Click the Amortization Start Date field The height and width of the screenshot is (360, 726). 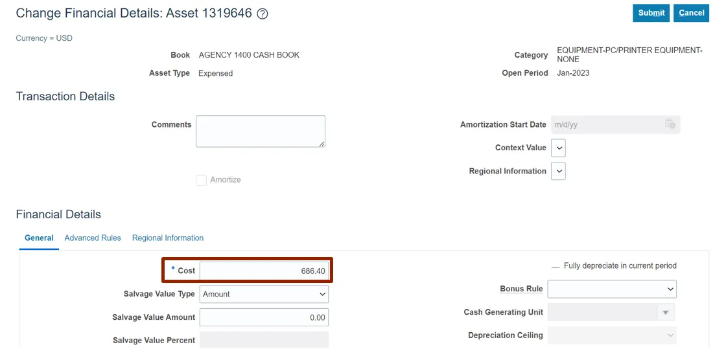click(x=606, y=124)
